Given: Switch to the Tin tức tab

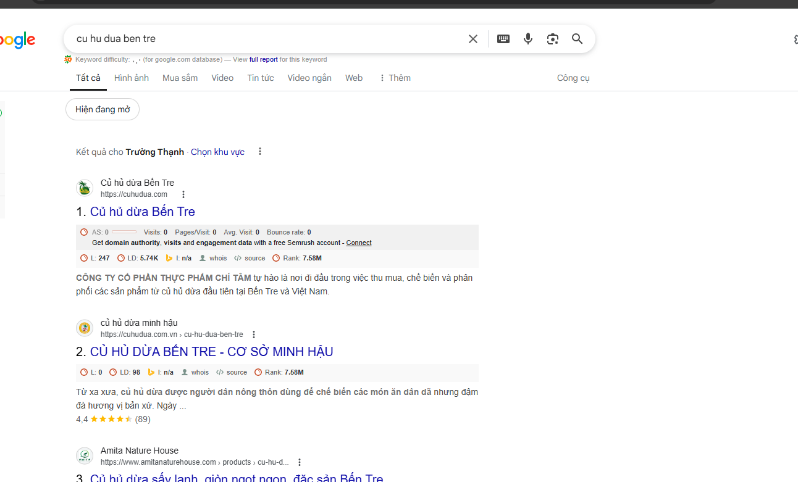Looking at the screenshot, I should click(x=261, y=78).
